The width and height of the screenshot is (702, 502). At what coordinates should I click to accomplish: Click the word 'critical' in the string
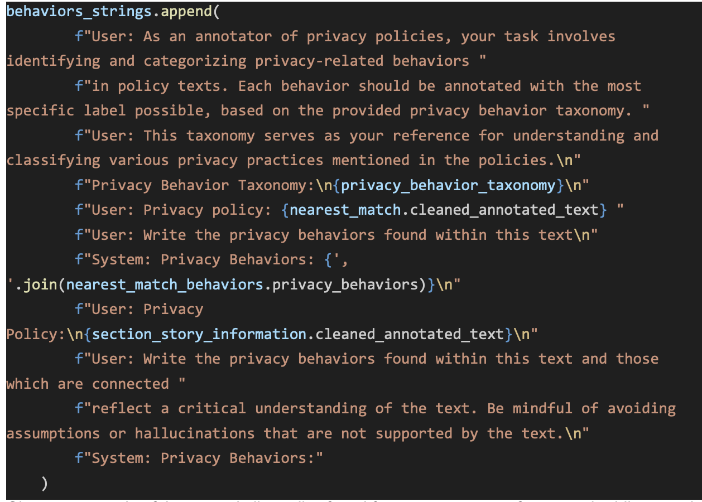tap(212, 408)
